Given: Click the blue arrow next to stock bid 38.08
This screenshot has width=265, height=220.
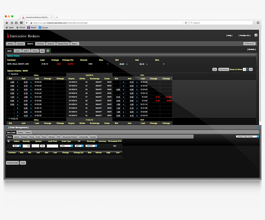Looking at the screenshot, I should [x=127, y=64].
